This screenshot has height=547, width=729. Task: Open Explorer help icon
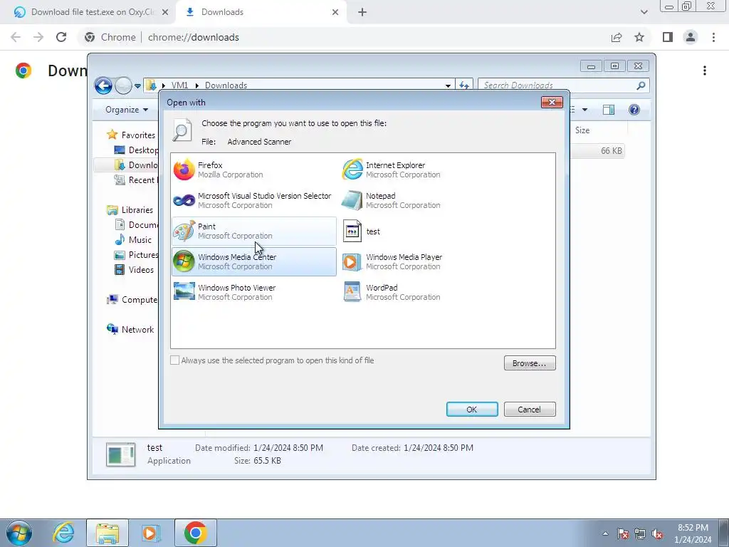[634, 110]
